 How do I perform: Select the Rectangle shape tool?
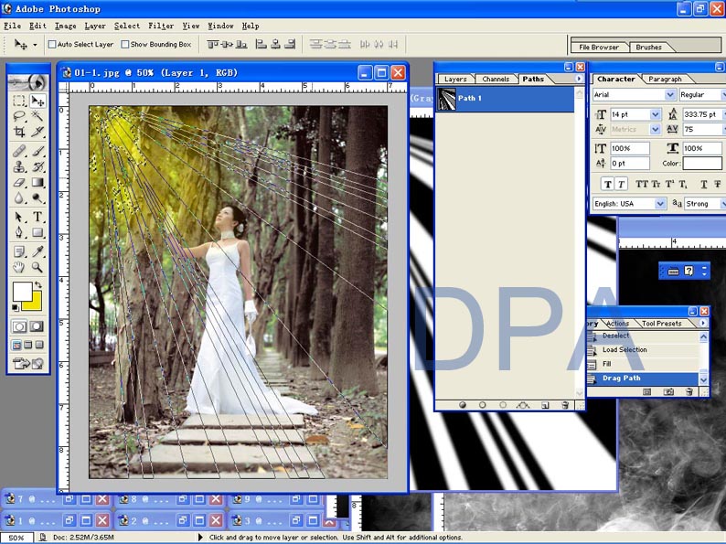37,232
